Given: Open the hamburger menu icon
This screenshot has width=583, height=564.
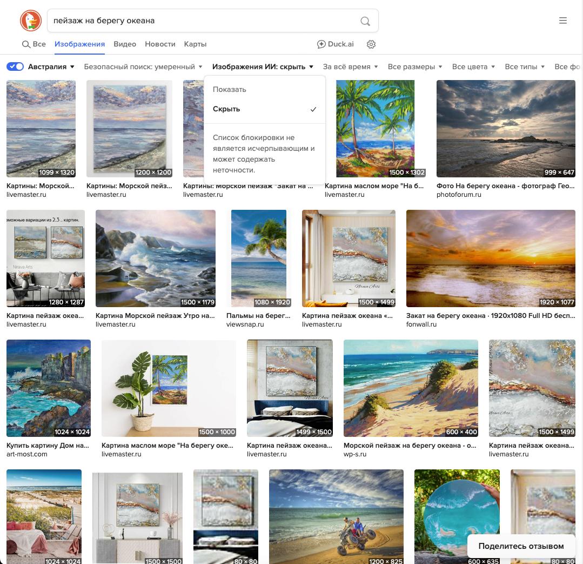Looking at the screenshot, I should point(563,21).
